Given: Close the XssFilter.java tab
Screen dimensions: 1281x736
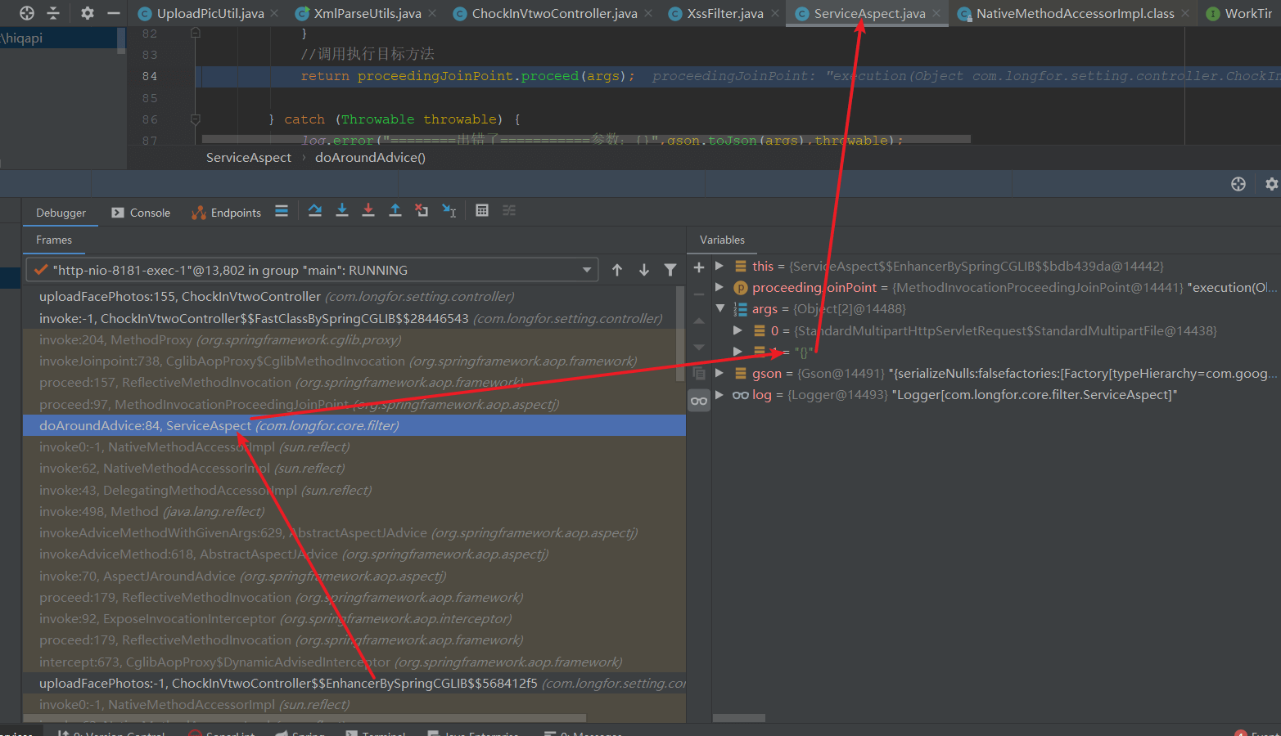Looking at the screenshot, I should point(774,14).
